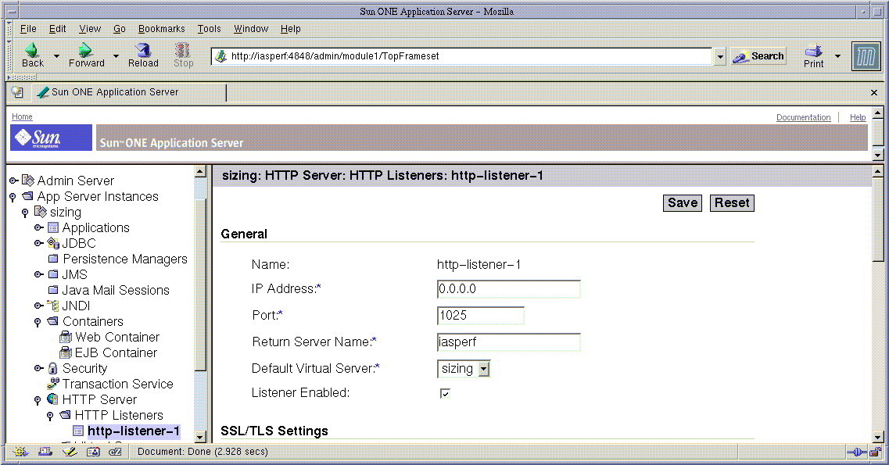Open the Edit menu
Viewport: 889px width, 465px height.
coord(57,29)
